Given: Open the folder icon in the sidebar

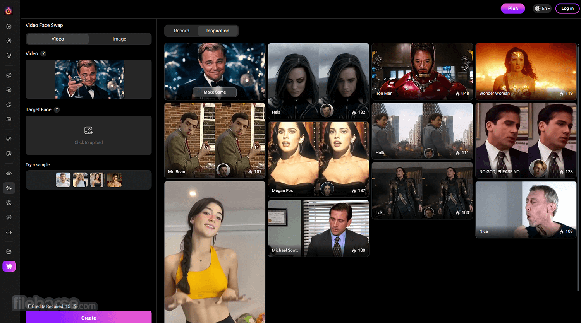Looking at the screenshot, I should (9, 252).
